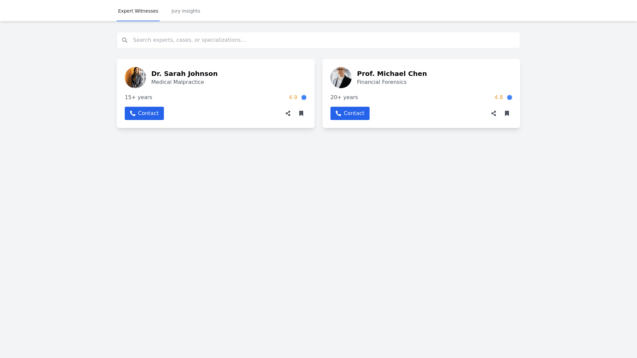
Task: Click the search magnifier icon
Action: pos(125,40)
